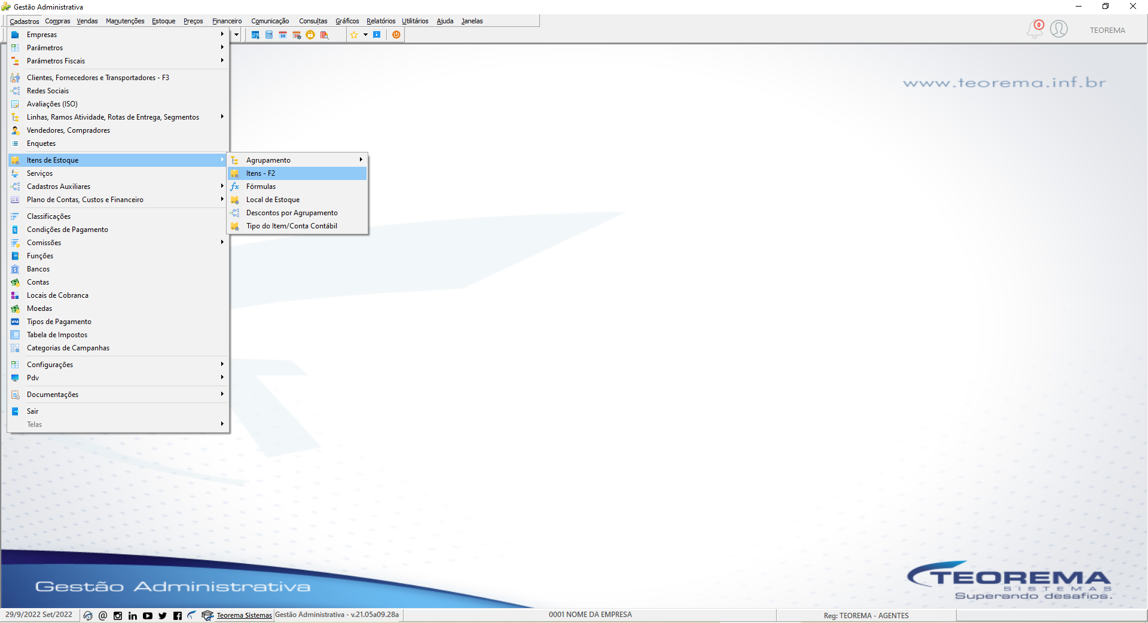Click the graduation cap icon in status bar
This screenshot has height=623, width=1148.
207,616
